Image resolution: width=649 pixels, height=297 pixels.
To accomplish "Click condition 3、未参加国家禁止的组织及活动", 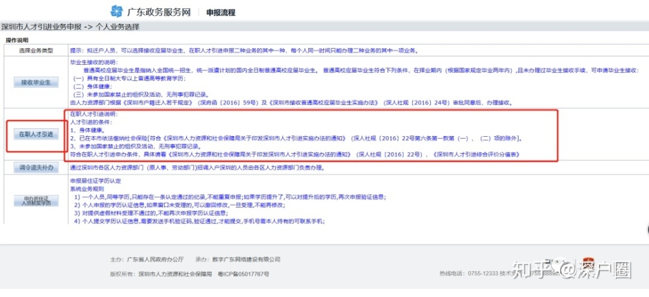I will 136,146.
